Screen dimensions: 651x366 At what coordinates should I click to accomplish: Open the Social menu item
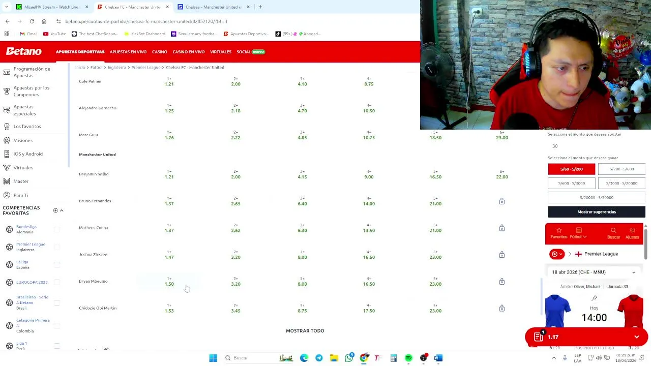click(251, 52)
